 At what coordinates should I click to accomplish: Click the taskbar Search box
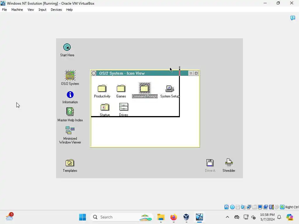[122, 217]
